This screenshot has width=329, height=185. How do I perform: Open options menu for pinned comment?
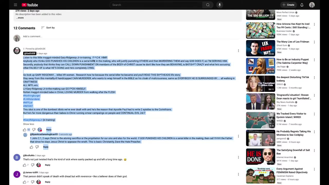238,51
